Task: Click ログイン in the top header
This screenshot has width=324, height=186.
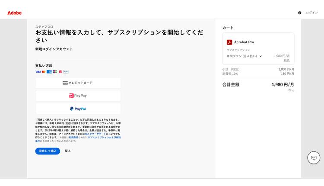Action: [312, 13]
